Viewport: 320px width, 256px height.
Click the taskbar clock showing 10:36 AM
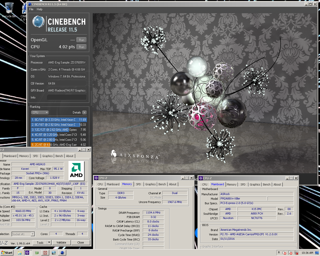[307, 253]
